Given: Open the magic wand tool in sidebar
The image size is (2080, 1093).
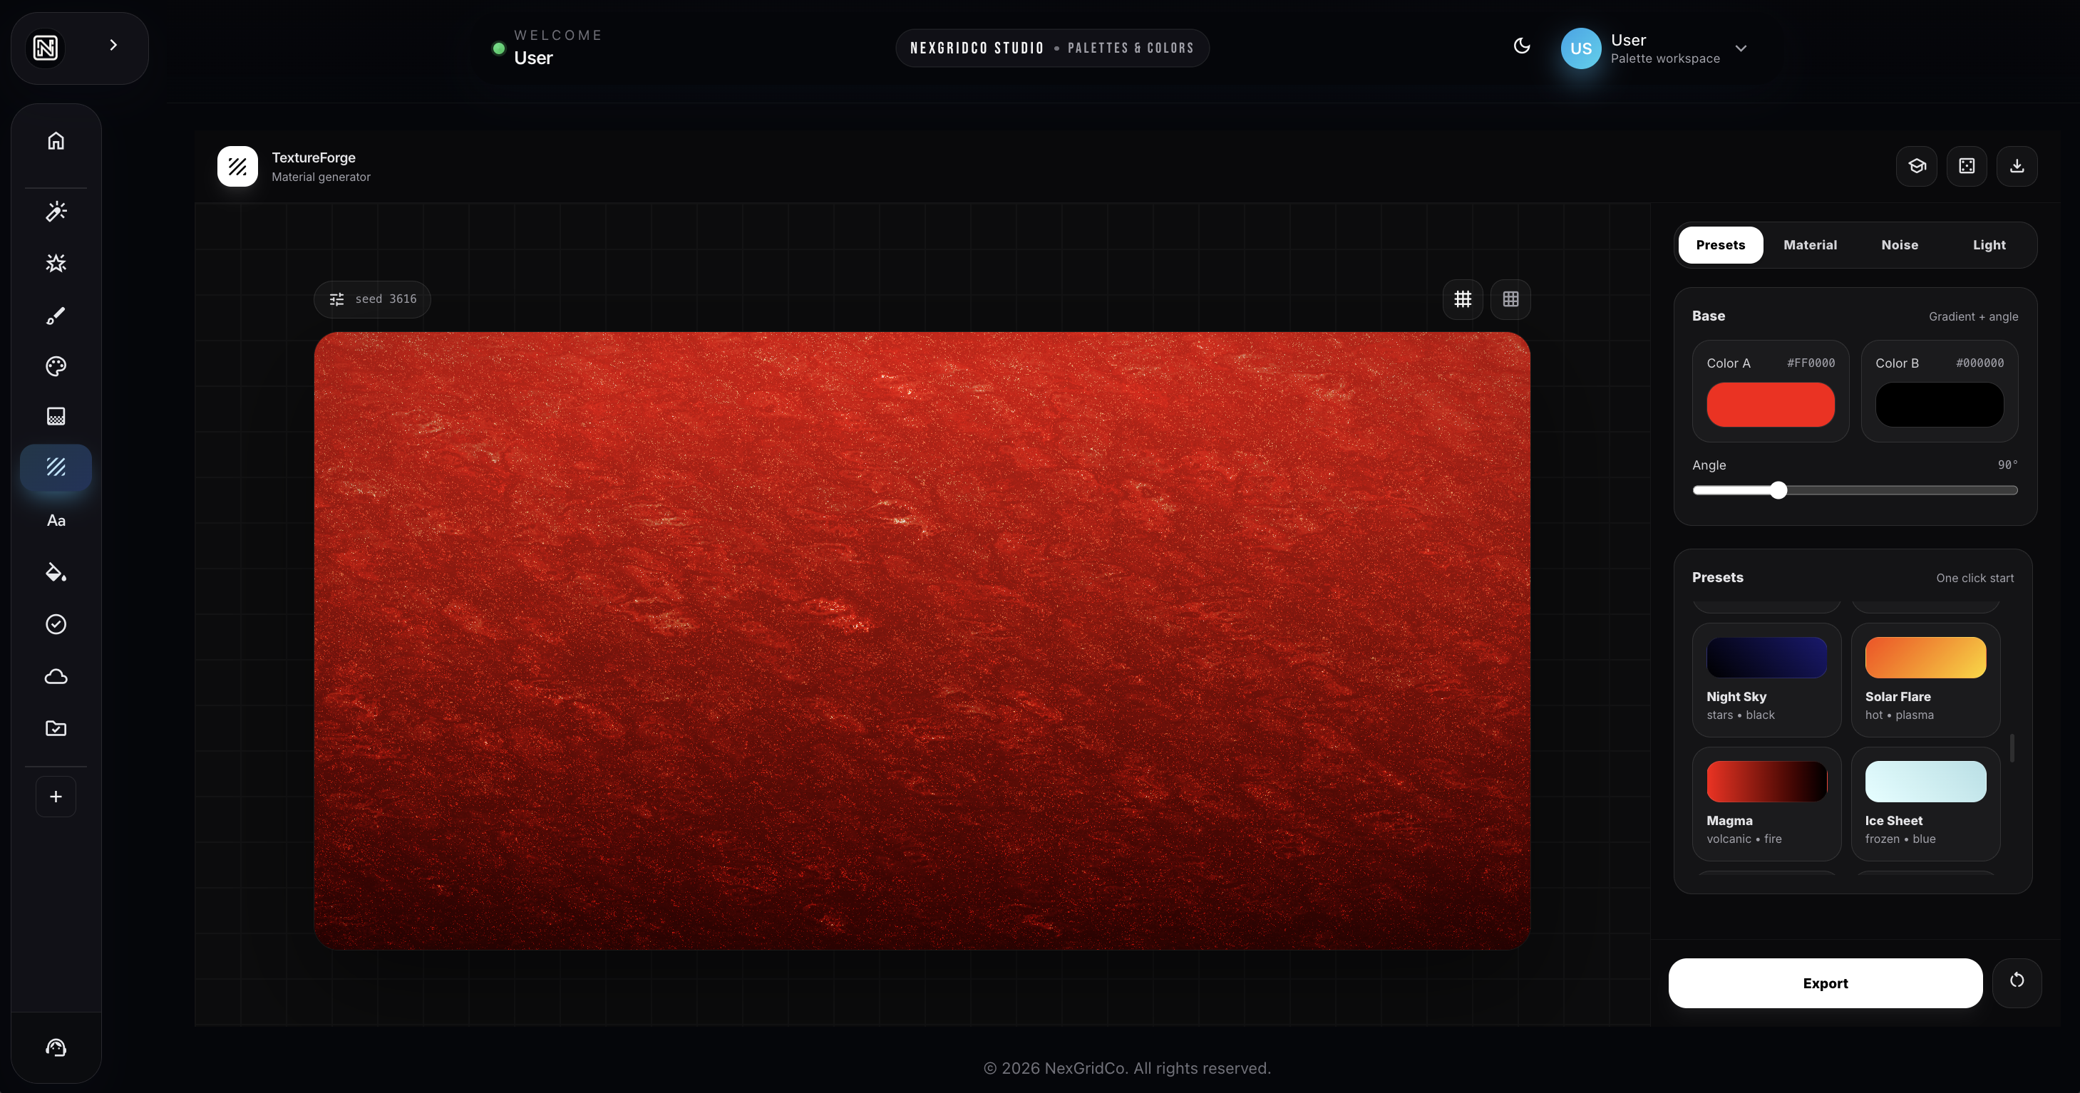Looking at the screenshot, I should [x=56, y=212].
